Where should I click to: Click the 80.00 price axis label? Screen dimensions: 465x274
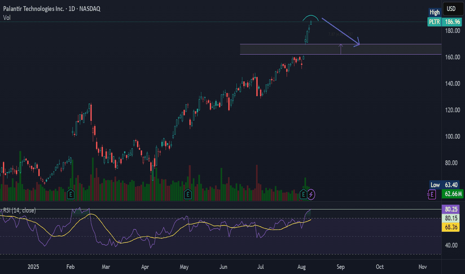(x=451, y=163)
